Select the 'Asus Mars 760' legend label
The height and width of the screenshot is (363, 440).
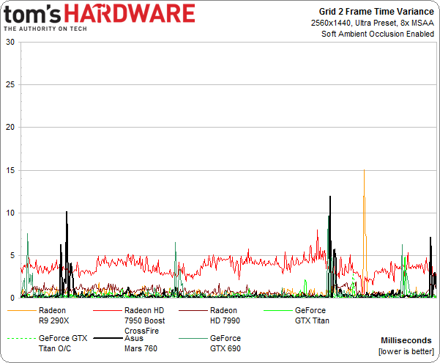tap(141, 343)
